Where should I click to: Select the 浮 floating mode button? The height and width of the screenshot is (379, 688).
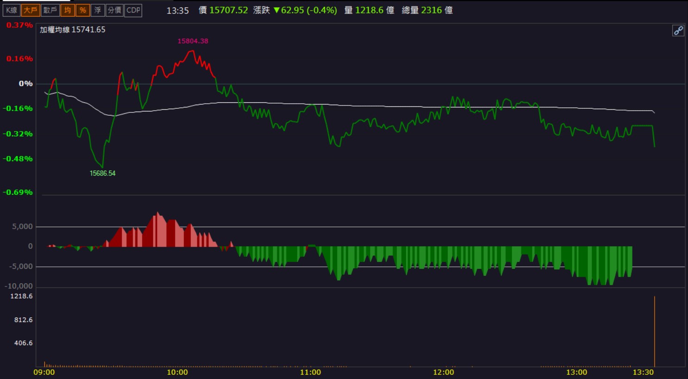[x=97, y=10]
